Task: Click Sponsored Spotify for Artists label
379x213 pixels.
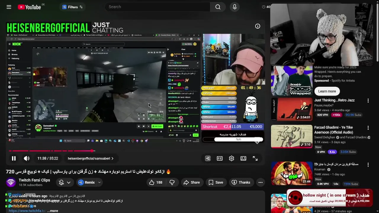Action: (x=334, y=80)
